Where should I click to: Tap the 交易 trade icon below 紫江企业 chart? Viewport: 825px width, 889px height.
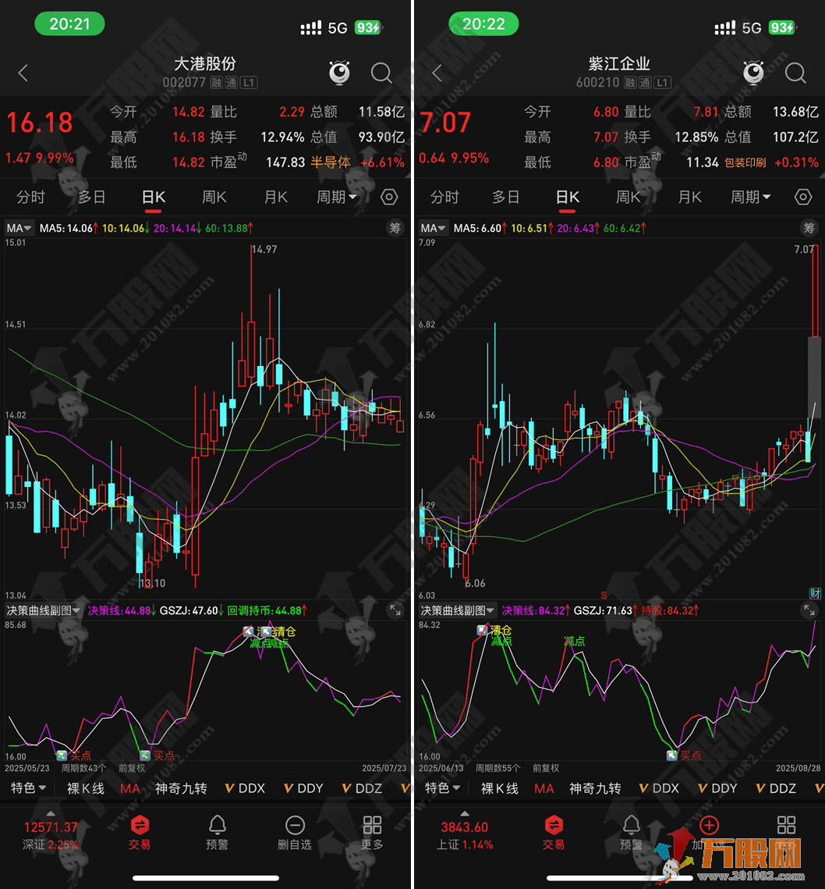pyautogui.click(x=554, y=832)
